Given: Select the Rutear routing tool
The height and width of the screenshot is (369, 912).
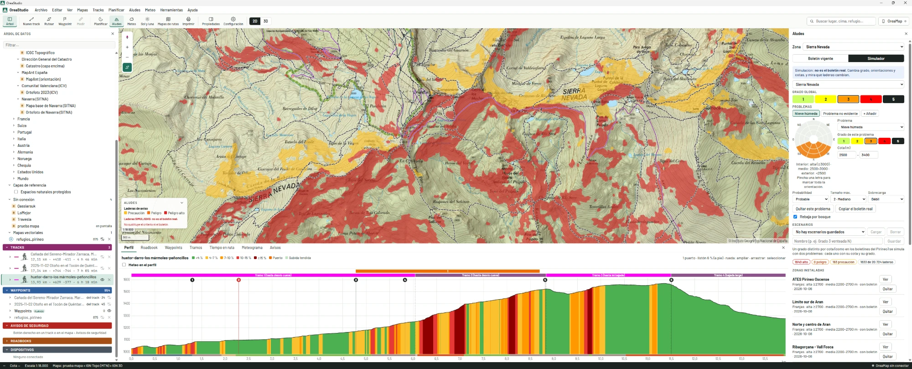Looking at the screenshot, I should coord(49,21).
